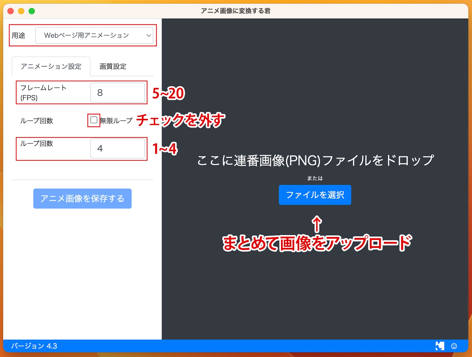Uncheck the 無限ループ checkbox
Screen dimensions: 472x357
(94, 120)
